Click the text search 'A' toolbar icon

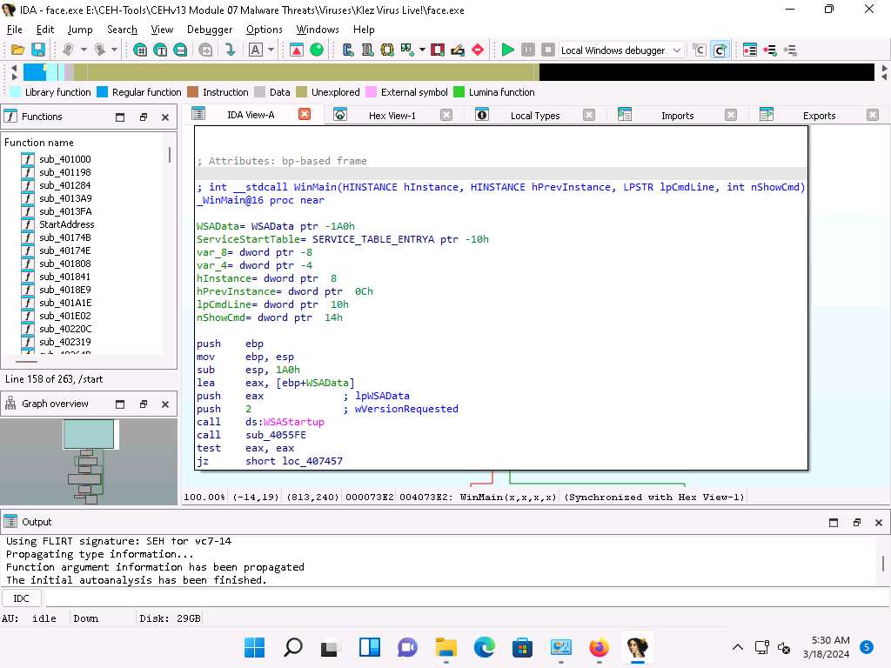[256, 50]
